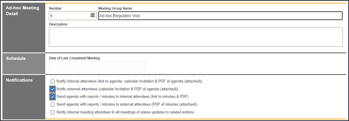Check Send agenda to external attendees checkbox

(53, 104)
